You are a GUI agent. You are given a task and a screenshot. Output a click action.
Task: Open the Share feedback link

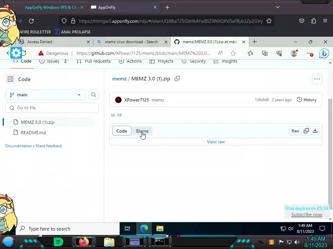pyautogui.click(x=49, y=146)
